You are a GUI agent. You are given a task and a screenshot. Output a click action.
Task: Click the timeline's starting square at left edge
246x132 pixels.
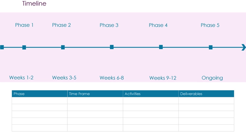click(x=2, y=47)
